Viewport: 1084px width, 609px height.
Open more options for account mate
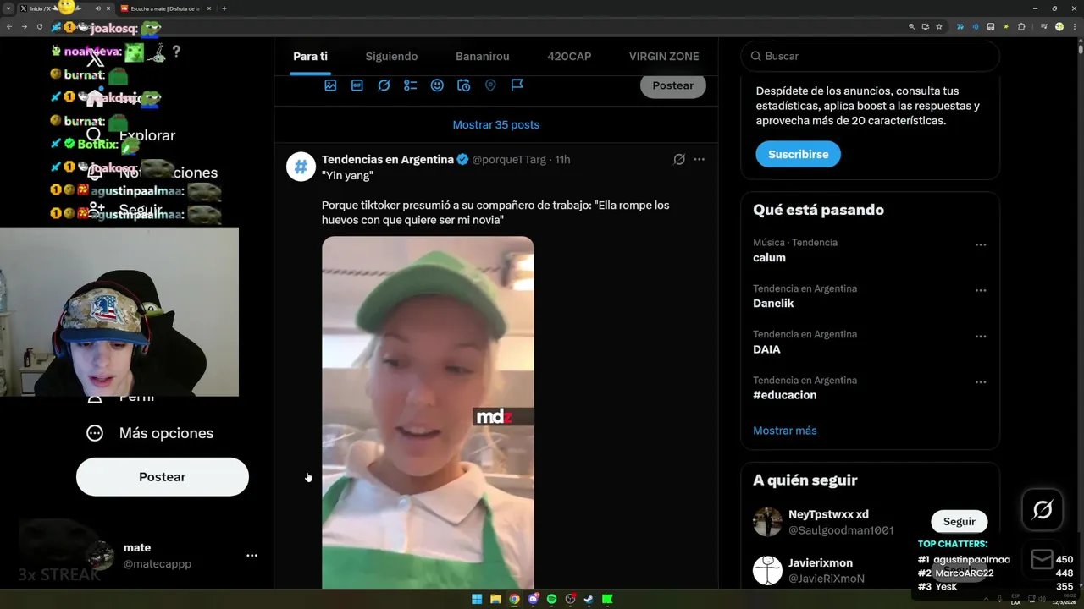252,556
